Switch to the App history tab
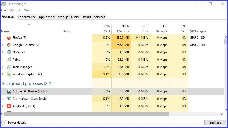 pos(47,17)
